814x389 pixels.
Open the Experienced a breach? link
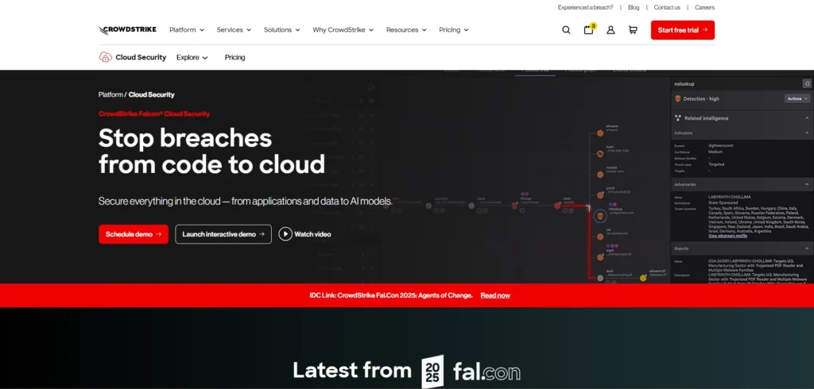586,7
